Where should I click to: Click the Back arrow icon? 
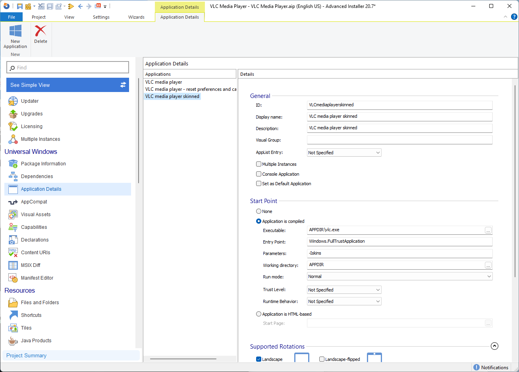[x=81, y=6]
